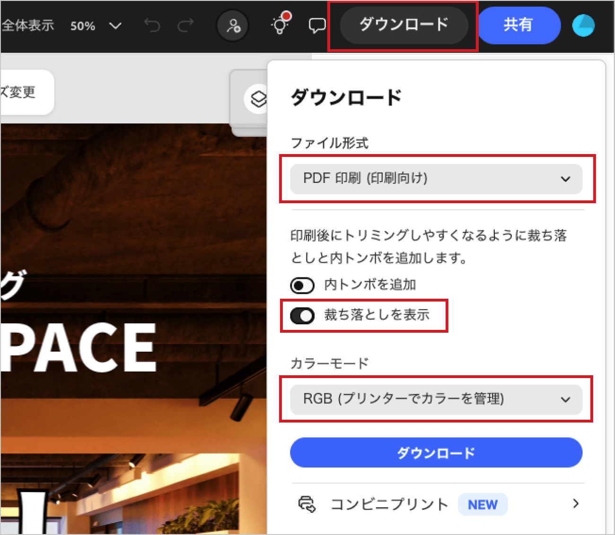This screenshot has height=535, width=615.
Task: Open comments via the speech bubble icon
Action: tap(316, 26)
